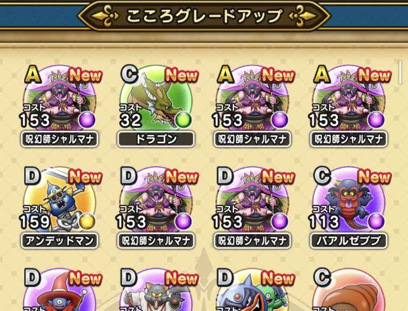Image resolution: width=408 pixels, height=311 pixels.
Task: Click the こころグレードアップ title banner
Action: [204, 15]
